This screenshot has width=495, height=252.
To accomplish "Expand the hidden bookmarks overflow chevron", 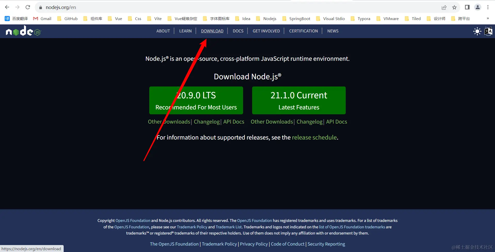I will point(488,18).
